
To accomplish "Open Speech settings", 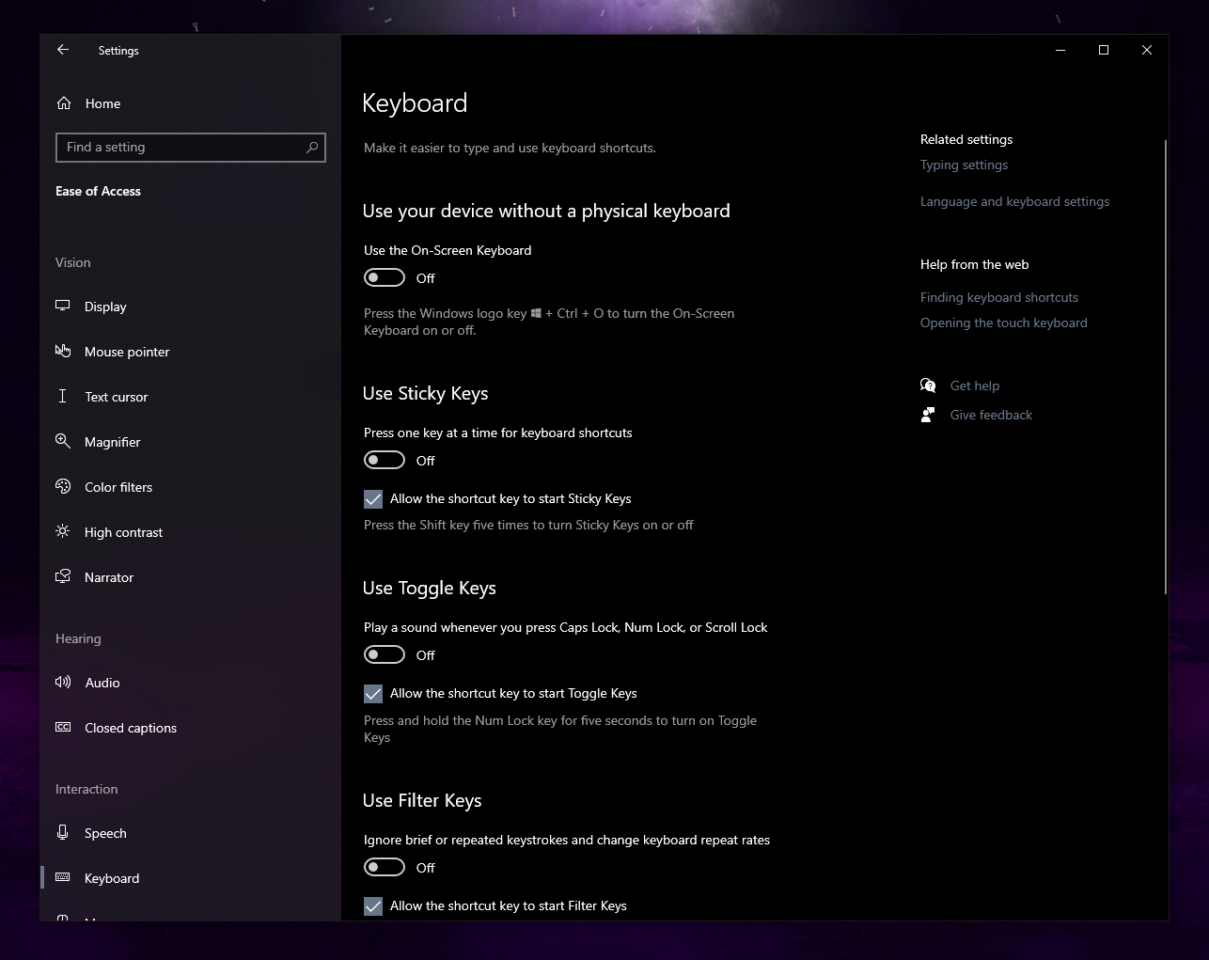I will pyautogui.click(x=190, y=833).
